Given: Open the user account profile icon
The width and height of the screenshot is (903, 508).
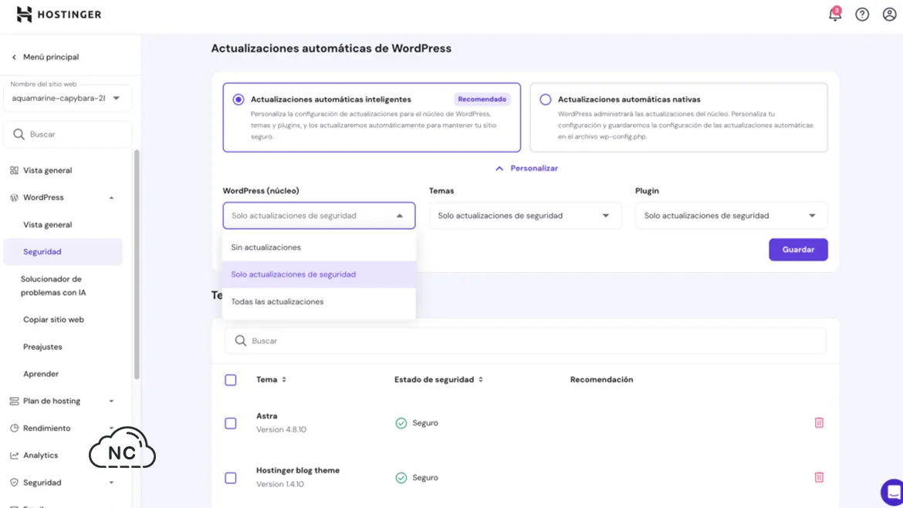Looking at the screenshot, I should pyautogui.click(x=889, y=15).
